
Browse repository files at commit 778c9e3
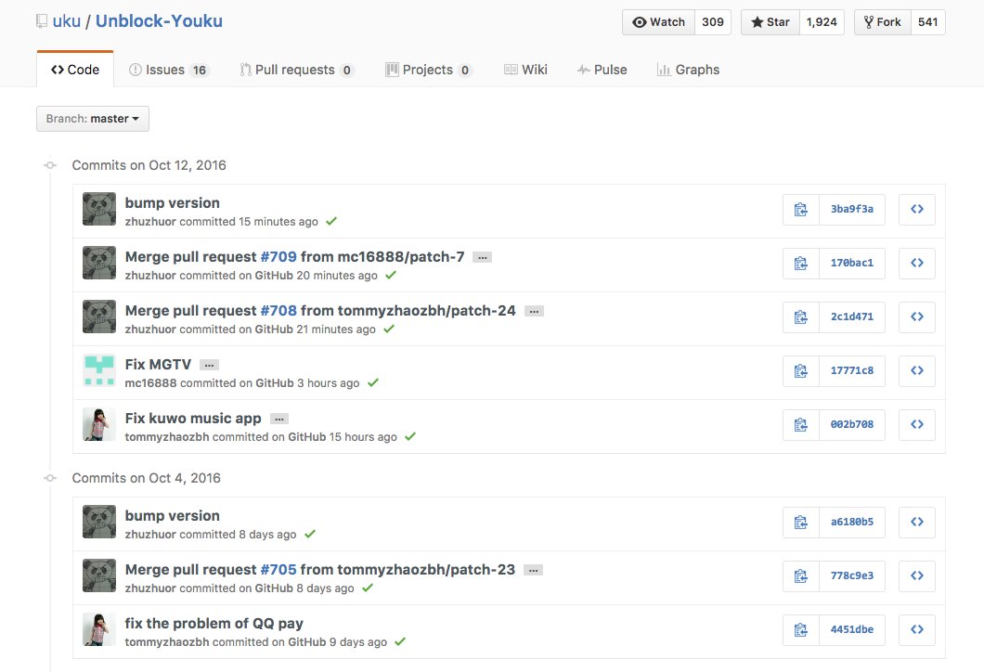[917, 576]
